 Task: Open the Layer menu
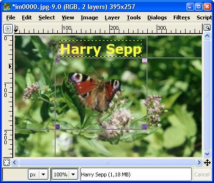[112, 17]
